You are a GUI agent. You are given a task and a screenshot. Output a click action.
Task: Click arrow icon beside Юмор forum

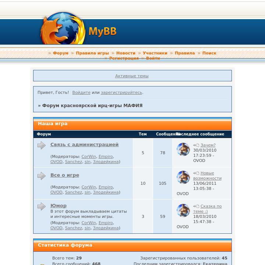(x=42, y=206)
